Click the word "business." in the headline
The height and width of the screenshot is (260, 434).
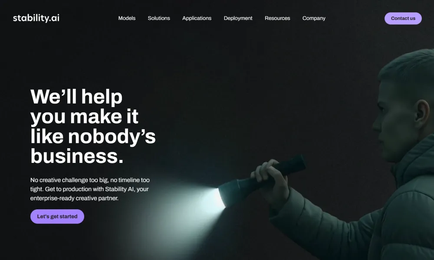77,156
